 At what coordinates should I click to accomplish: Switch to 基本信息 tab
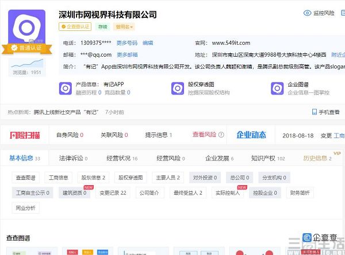(24, 158)
